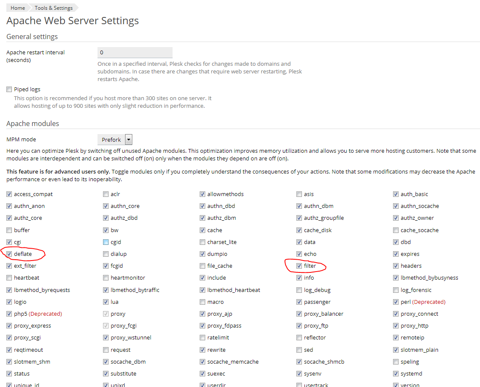The height and width of the screenshot is (387, 480).
Task: Uncheck the perl deprecated module
Action: (x=396, y=302)
